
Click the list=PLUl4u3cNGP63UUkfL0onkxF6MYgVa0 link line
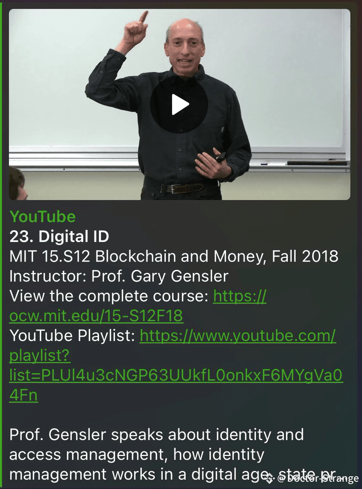[x=176, y=376]
